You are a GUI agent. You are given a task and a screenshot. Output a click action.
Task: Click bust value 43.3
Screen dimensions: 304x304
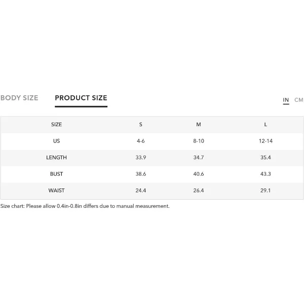(265, 174)
